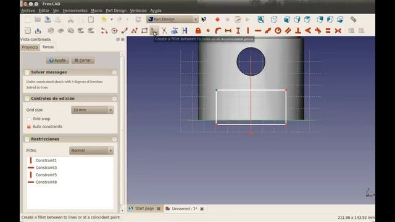Collapse the Restricciones section
The width and height of the screenshot is (395, 222).
[114, 139]
